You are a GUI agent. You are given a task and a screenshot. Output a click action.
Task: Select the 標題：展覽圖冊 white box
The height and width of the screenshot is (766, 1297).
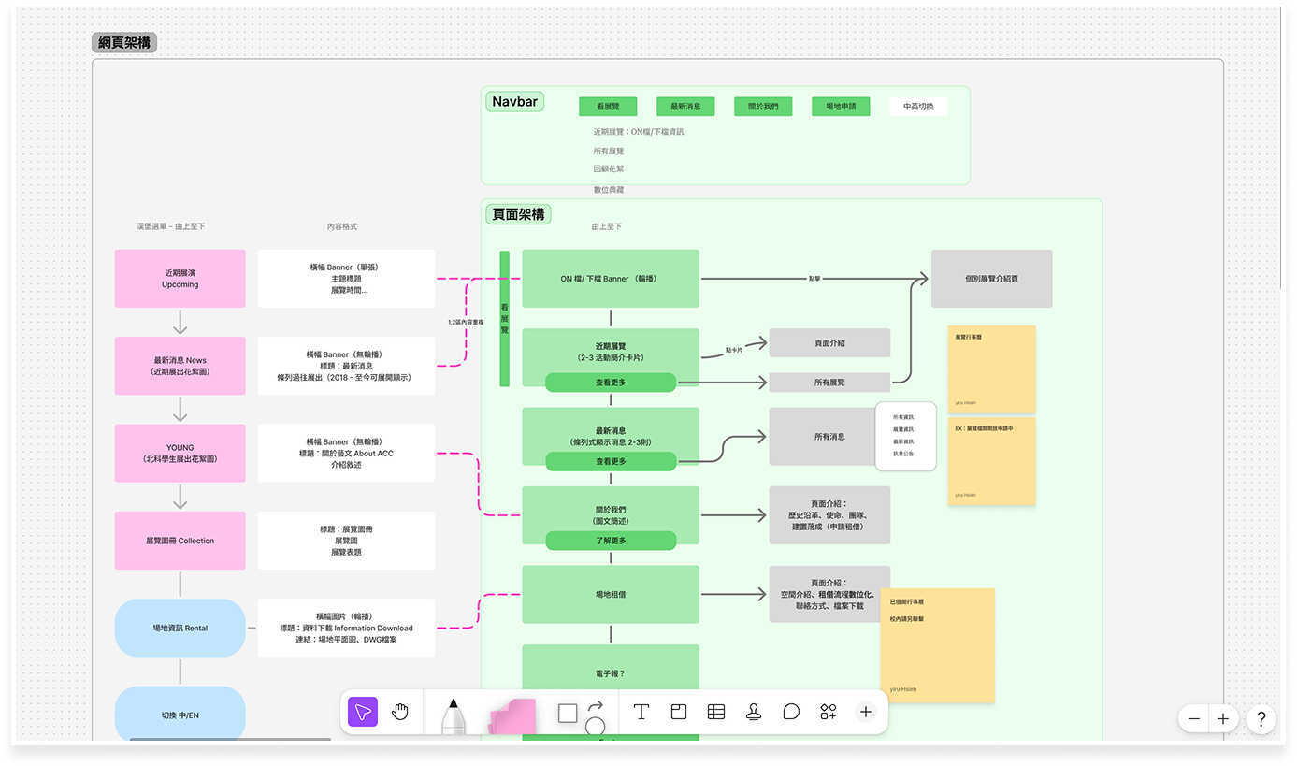[x=346, y=541]
